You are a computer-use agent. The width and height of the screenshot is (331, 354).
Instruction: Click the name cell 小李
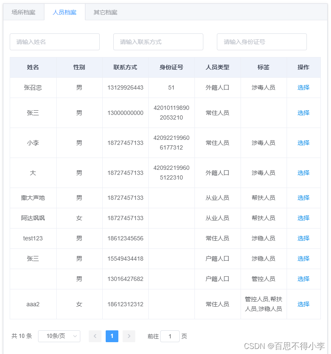pyautogui.click(x=33, y=143)
